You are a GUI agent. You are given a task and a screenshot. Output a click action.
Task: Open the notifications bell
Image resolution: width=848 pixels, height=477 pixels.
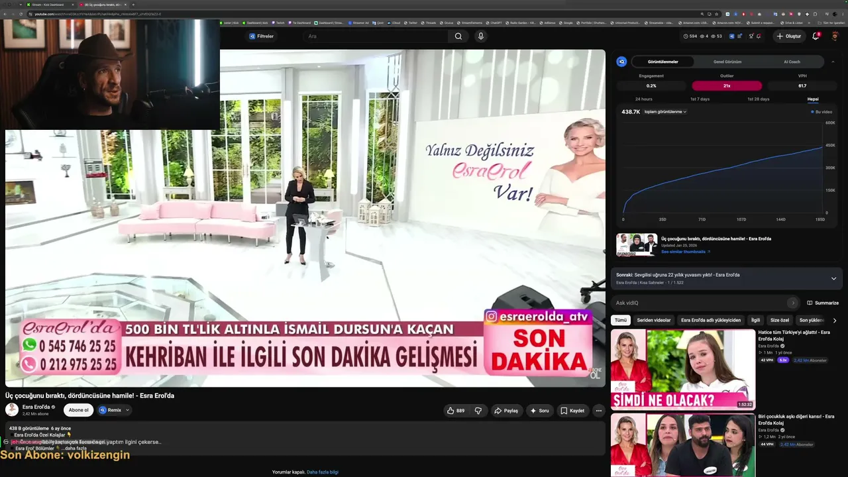pos(816,36)
